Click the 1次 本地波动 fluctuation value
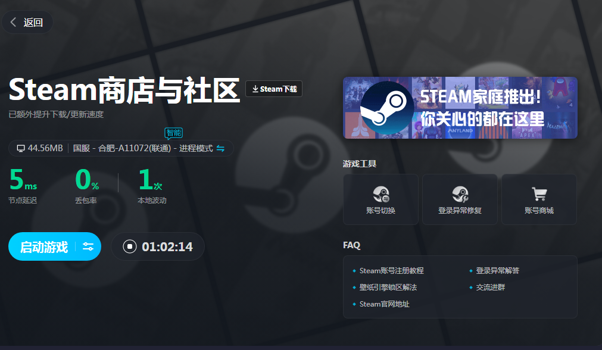602x350 pixels. tap(151, 180)
